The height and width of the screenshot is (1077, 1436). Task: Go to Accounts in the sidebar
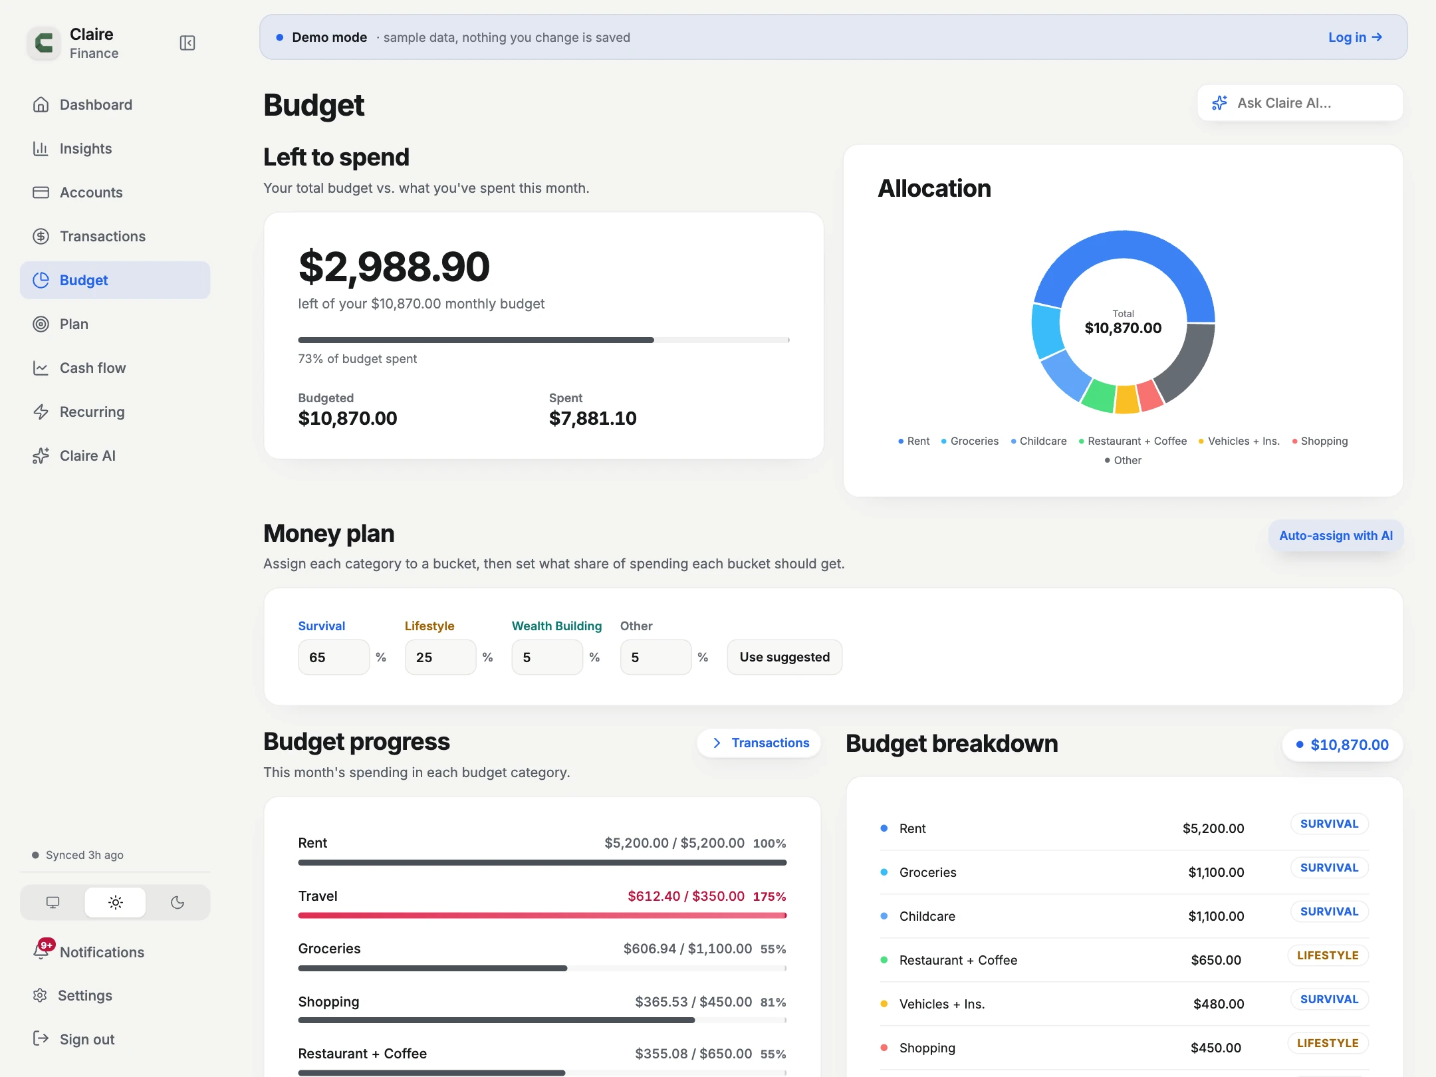click(115, 192)
